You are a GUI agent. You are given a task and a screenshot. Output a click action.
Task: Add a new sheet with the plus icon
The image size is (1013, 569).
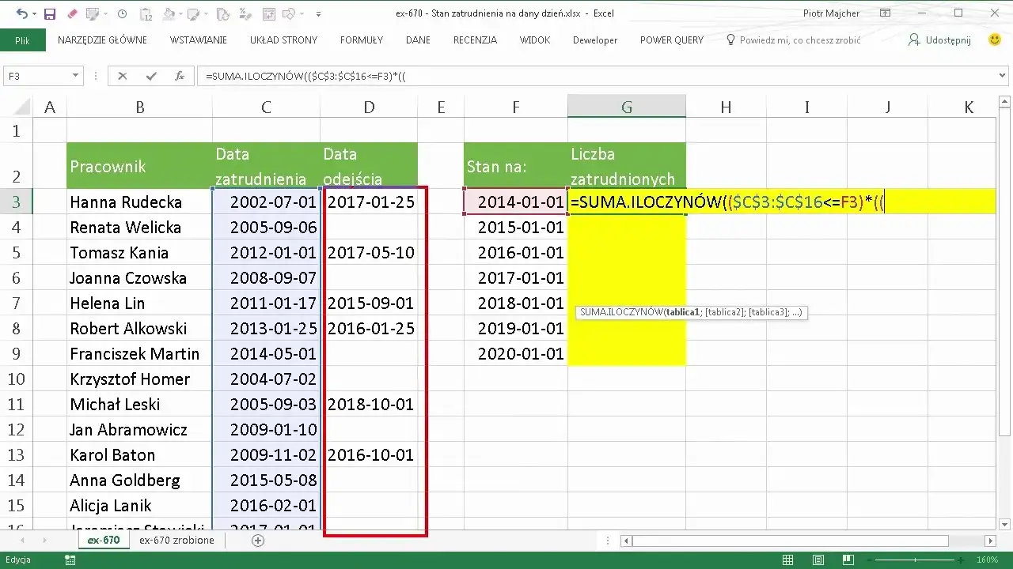(x=257, y=541)
